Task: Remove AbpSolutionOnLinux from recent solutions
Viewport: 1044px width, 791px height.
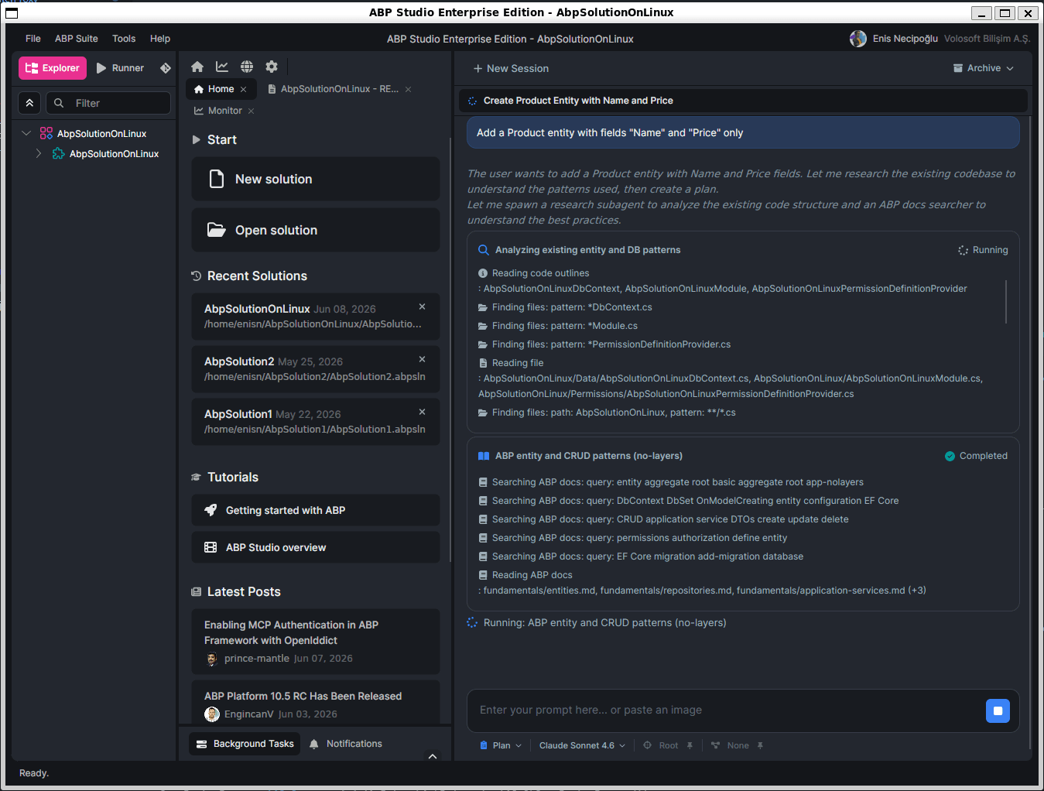Action: point(422,306)
